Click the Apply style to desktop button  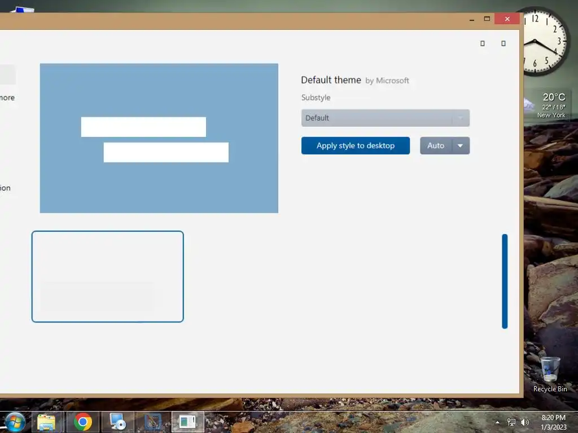click(x=356, y=145)
